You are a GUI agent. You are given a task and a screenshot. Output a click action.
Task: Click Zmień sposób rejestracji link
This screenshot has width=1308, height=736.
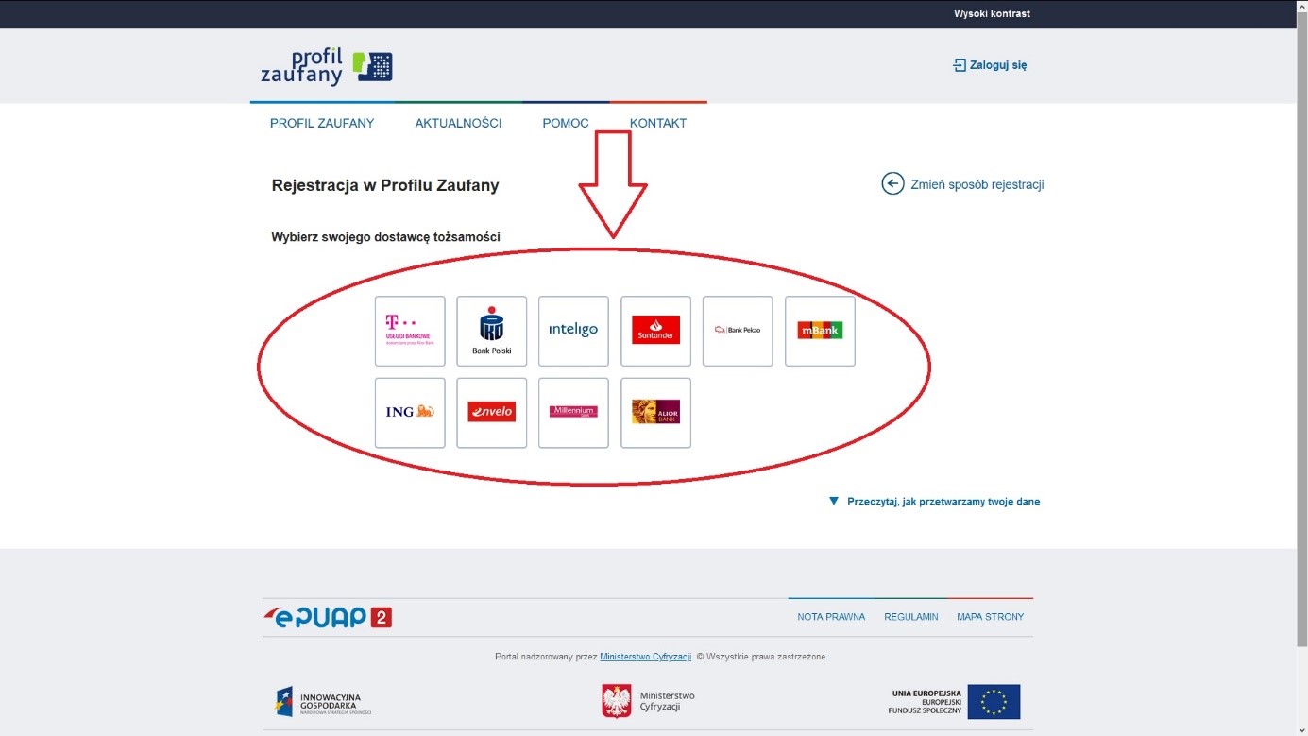pyautogui.click(x=977, y=184)
